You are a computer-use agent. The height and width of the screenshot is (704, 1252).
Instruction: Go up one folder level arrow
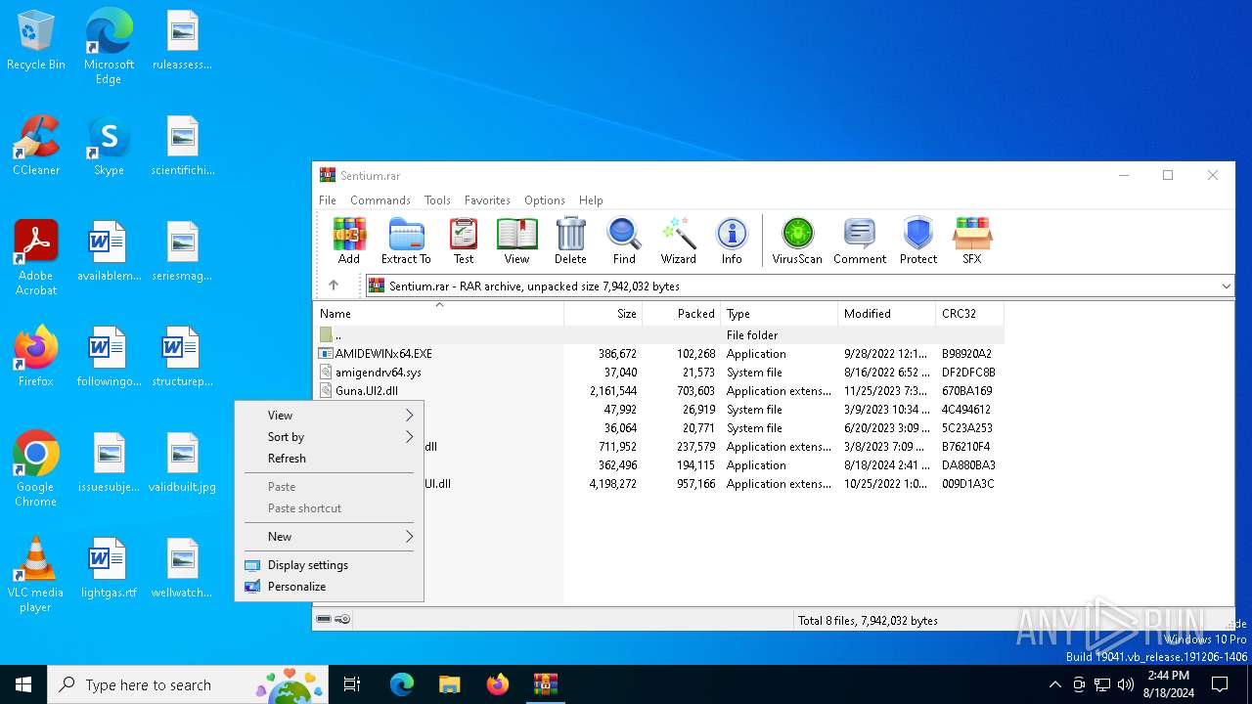coord(334,286)
